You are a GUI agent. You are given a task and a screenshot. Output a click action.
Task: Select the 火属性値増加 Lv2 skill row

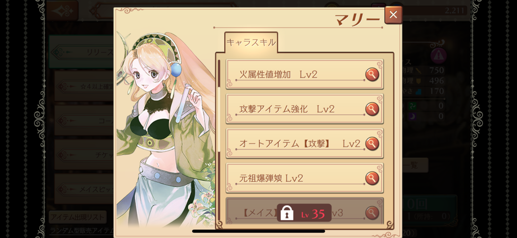click(x=304, y=74)
